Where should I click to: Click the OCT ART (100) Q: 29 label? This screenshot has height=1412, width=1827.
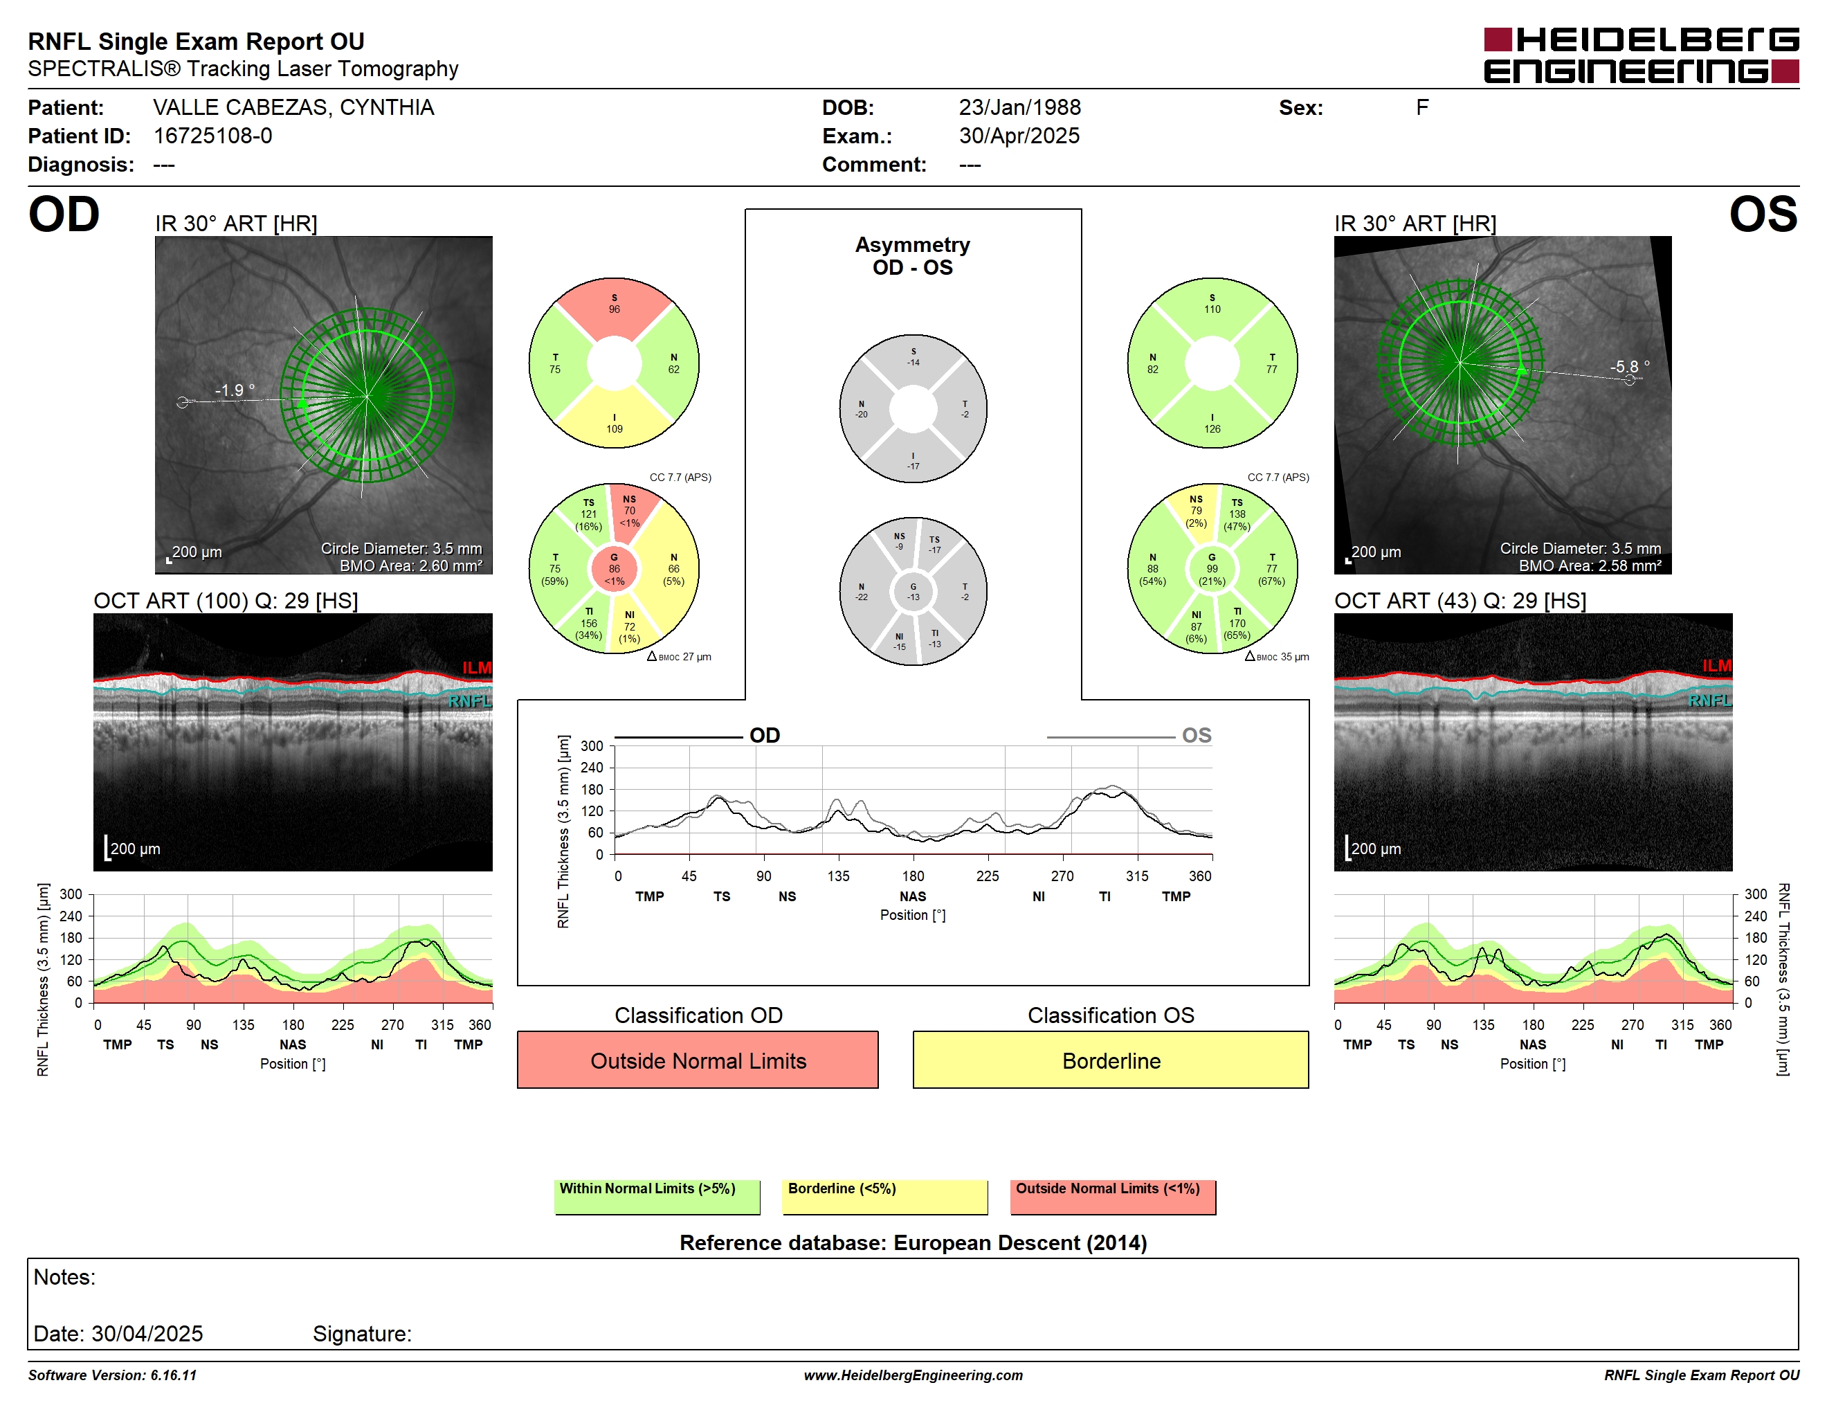tap(226, 601)
